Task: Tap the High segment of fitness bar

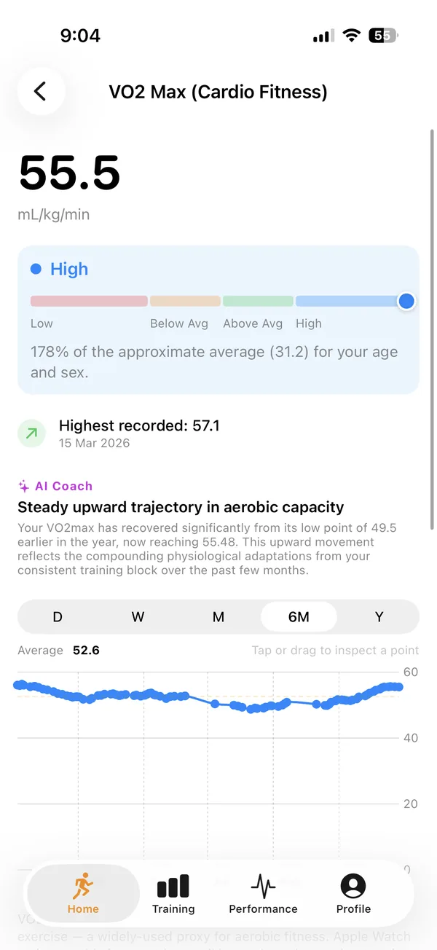Action: tap(348, 301)
